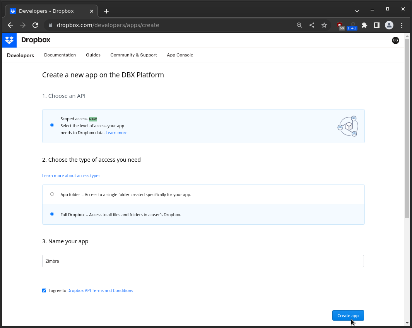Untick the API terms agreement checkbox
Image resolution: width=412 pixels, height=328 pixels.
(x=44, y=290)
